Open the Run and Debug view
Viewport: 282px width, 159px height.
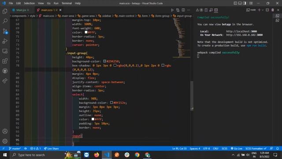click(5, 41)
